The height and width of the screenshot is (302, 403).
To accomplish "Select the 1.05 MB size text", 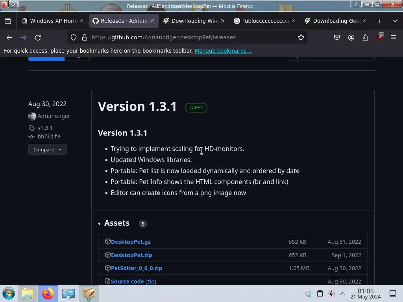I will pyautogui.click(x=299, y=268).
